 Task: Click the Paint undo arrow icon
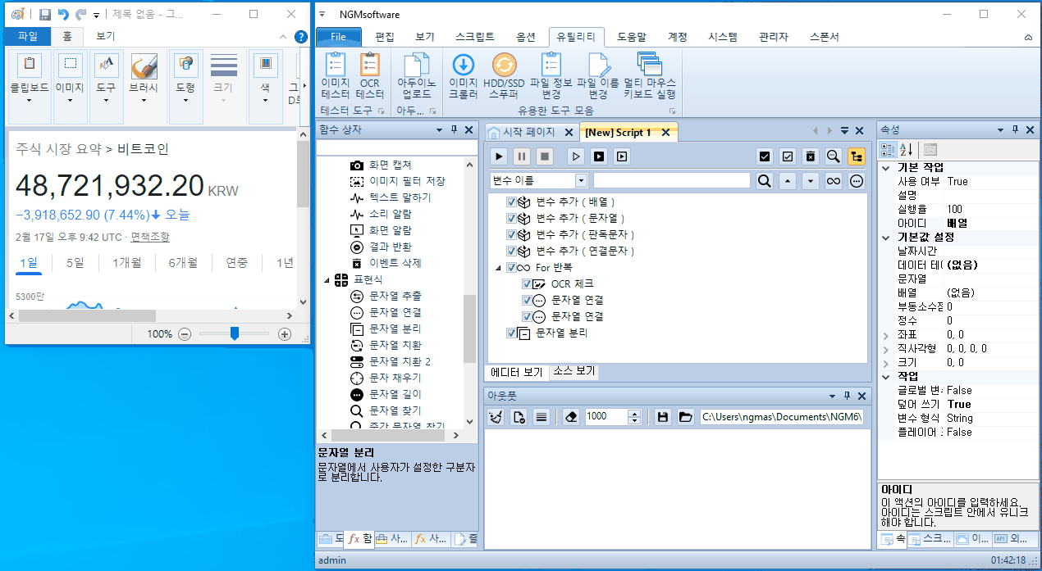click(63, 15)
